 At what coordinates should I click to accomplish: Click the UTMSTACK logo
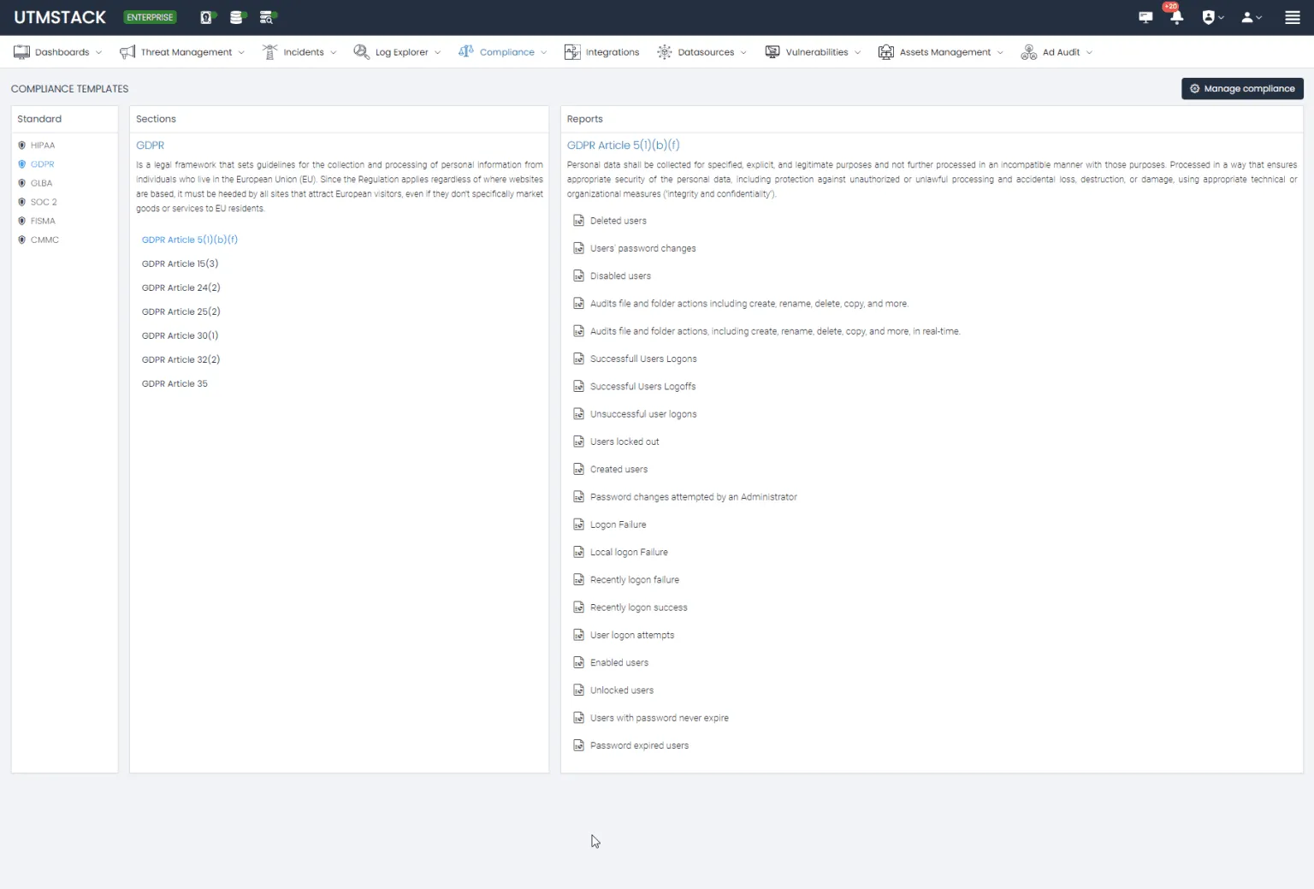(60, 17)
